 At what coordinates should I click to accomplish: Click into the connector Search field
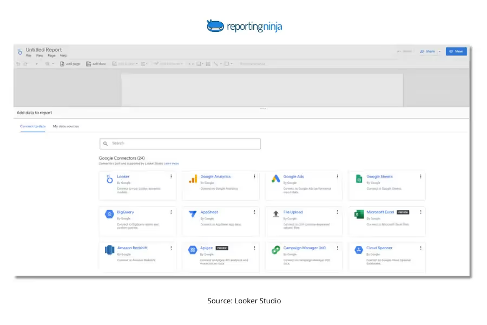coord(180,144)
